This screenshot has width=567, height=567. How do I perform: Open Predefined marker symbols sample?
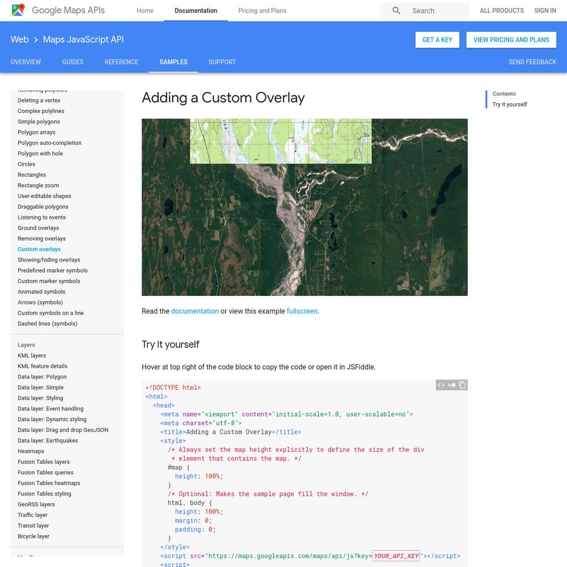pyautogui.click(x=52, y=270)
